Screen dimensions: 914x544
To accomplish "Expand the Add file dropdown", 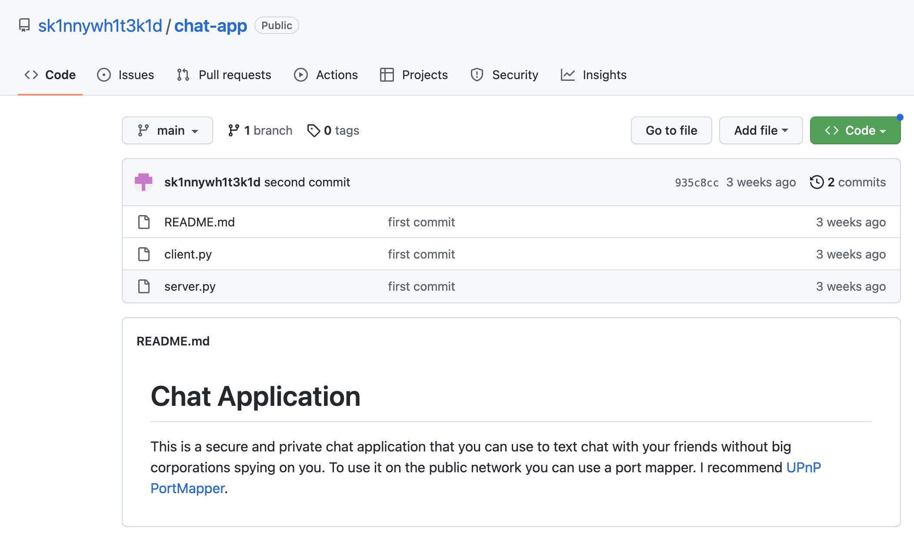I will click(x=761, y=130).
